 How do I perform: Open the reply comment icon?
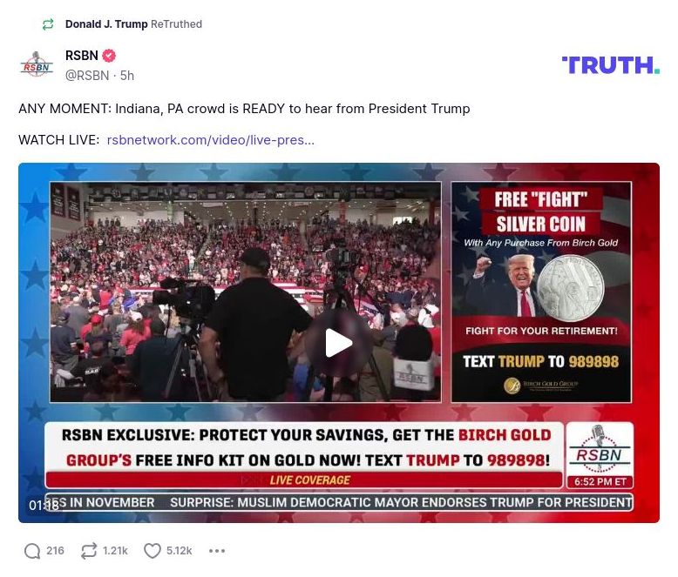point(32,551)
